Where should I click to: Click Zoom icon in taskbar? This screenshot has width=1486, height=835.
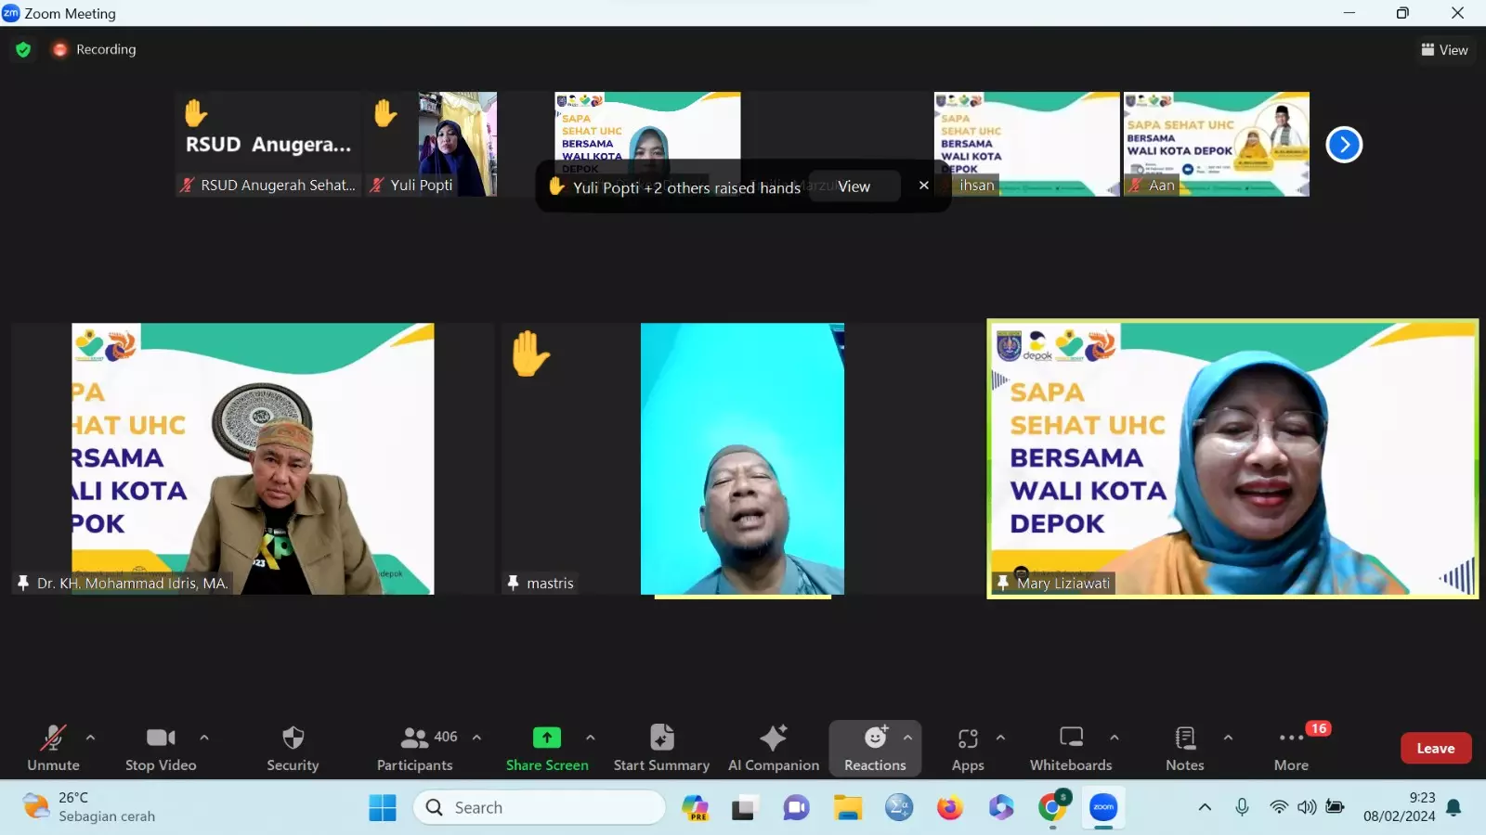click(x=1103, y=808)
